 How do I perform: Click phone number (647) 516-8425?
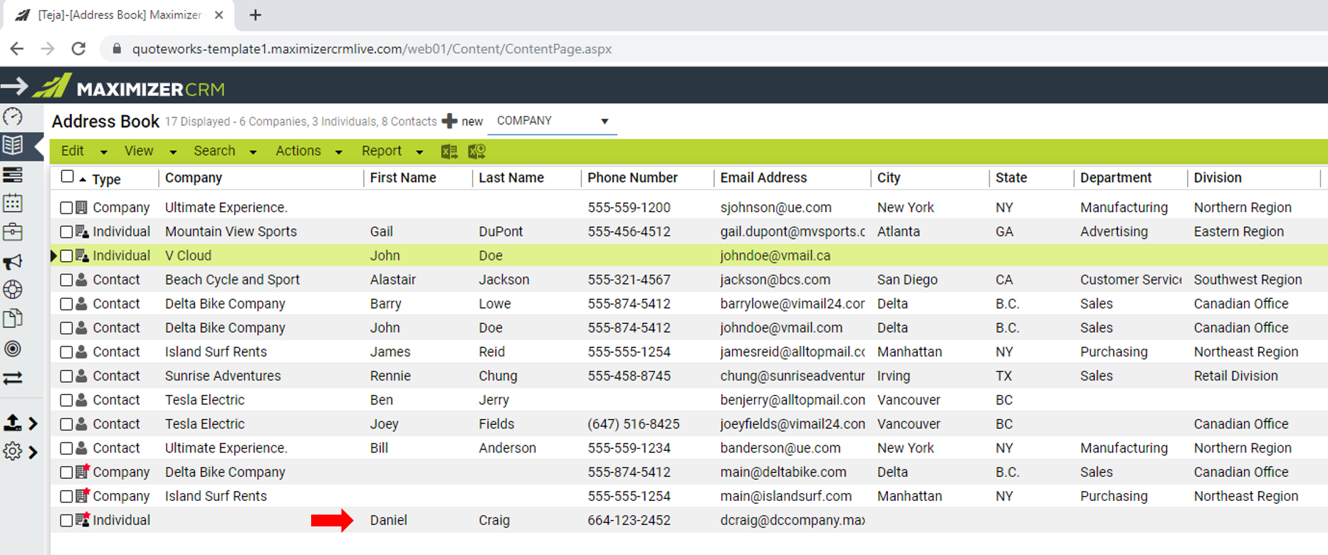634,424
